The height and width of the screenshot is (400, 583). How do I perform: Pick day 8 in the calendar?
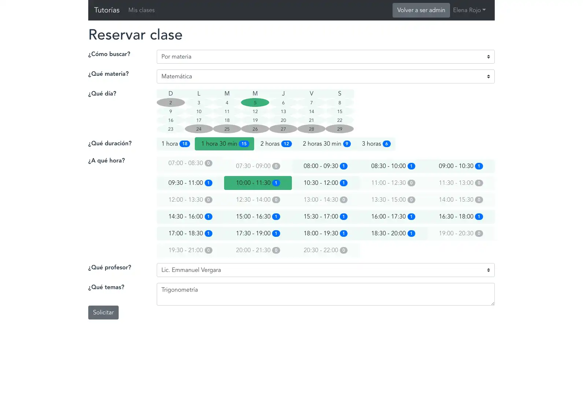point(340,102)
